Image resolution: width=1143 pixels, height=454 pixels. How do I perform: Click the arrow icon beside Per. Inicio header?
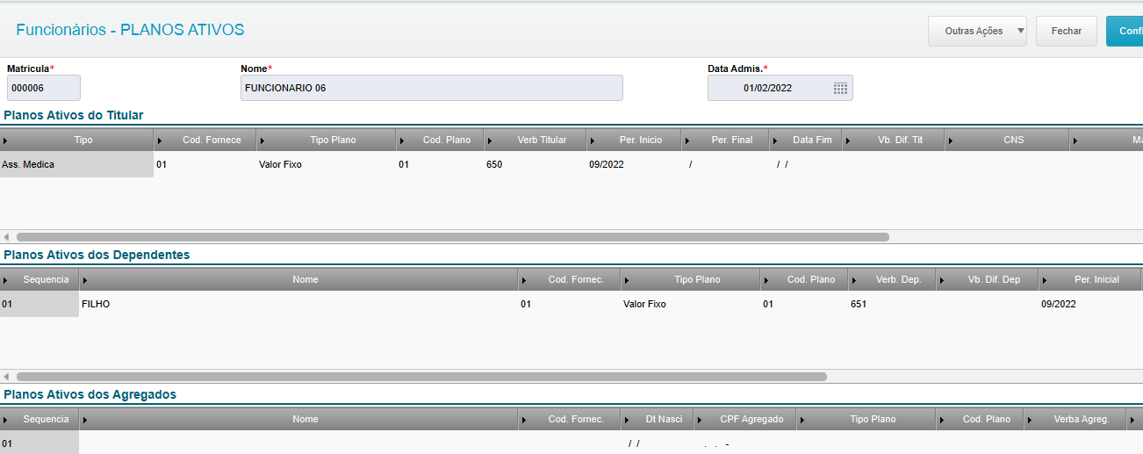tap(592, 141)
